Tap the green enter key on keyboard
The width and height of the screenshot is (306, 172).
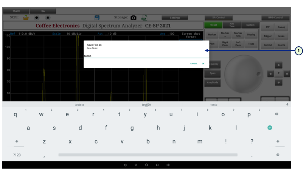point(270,128)
